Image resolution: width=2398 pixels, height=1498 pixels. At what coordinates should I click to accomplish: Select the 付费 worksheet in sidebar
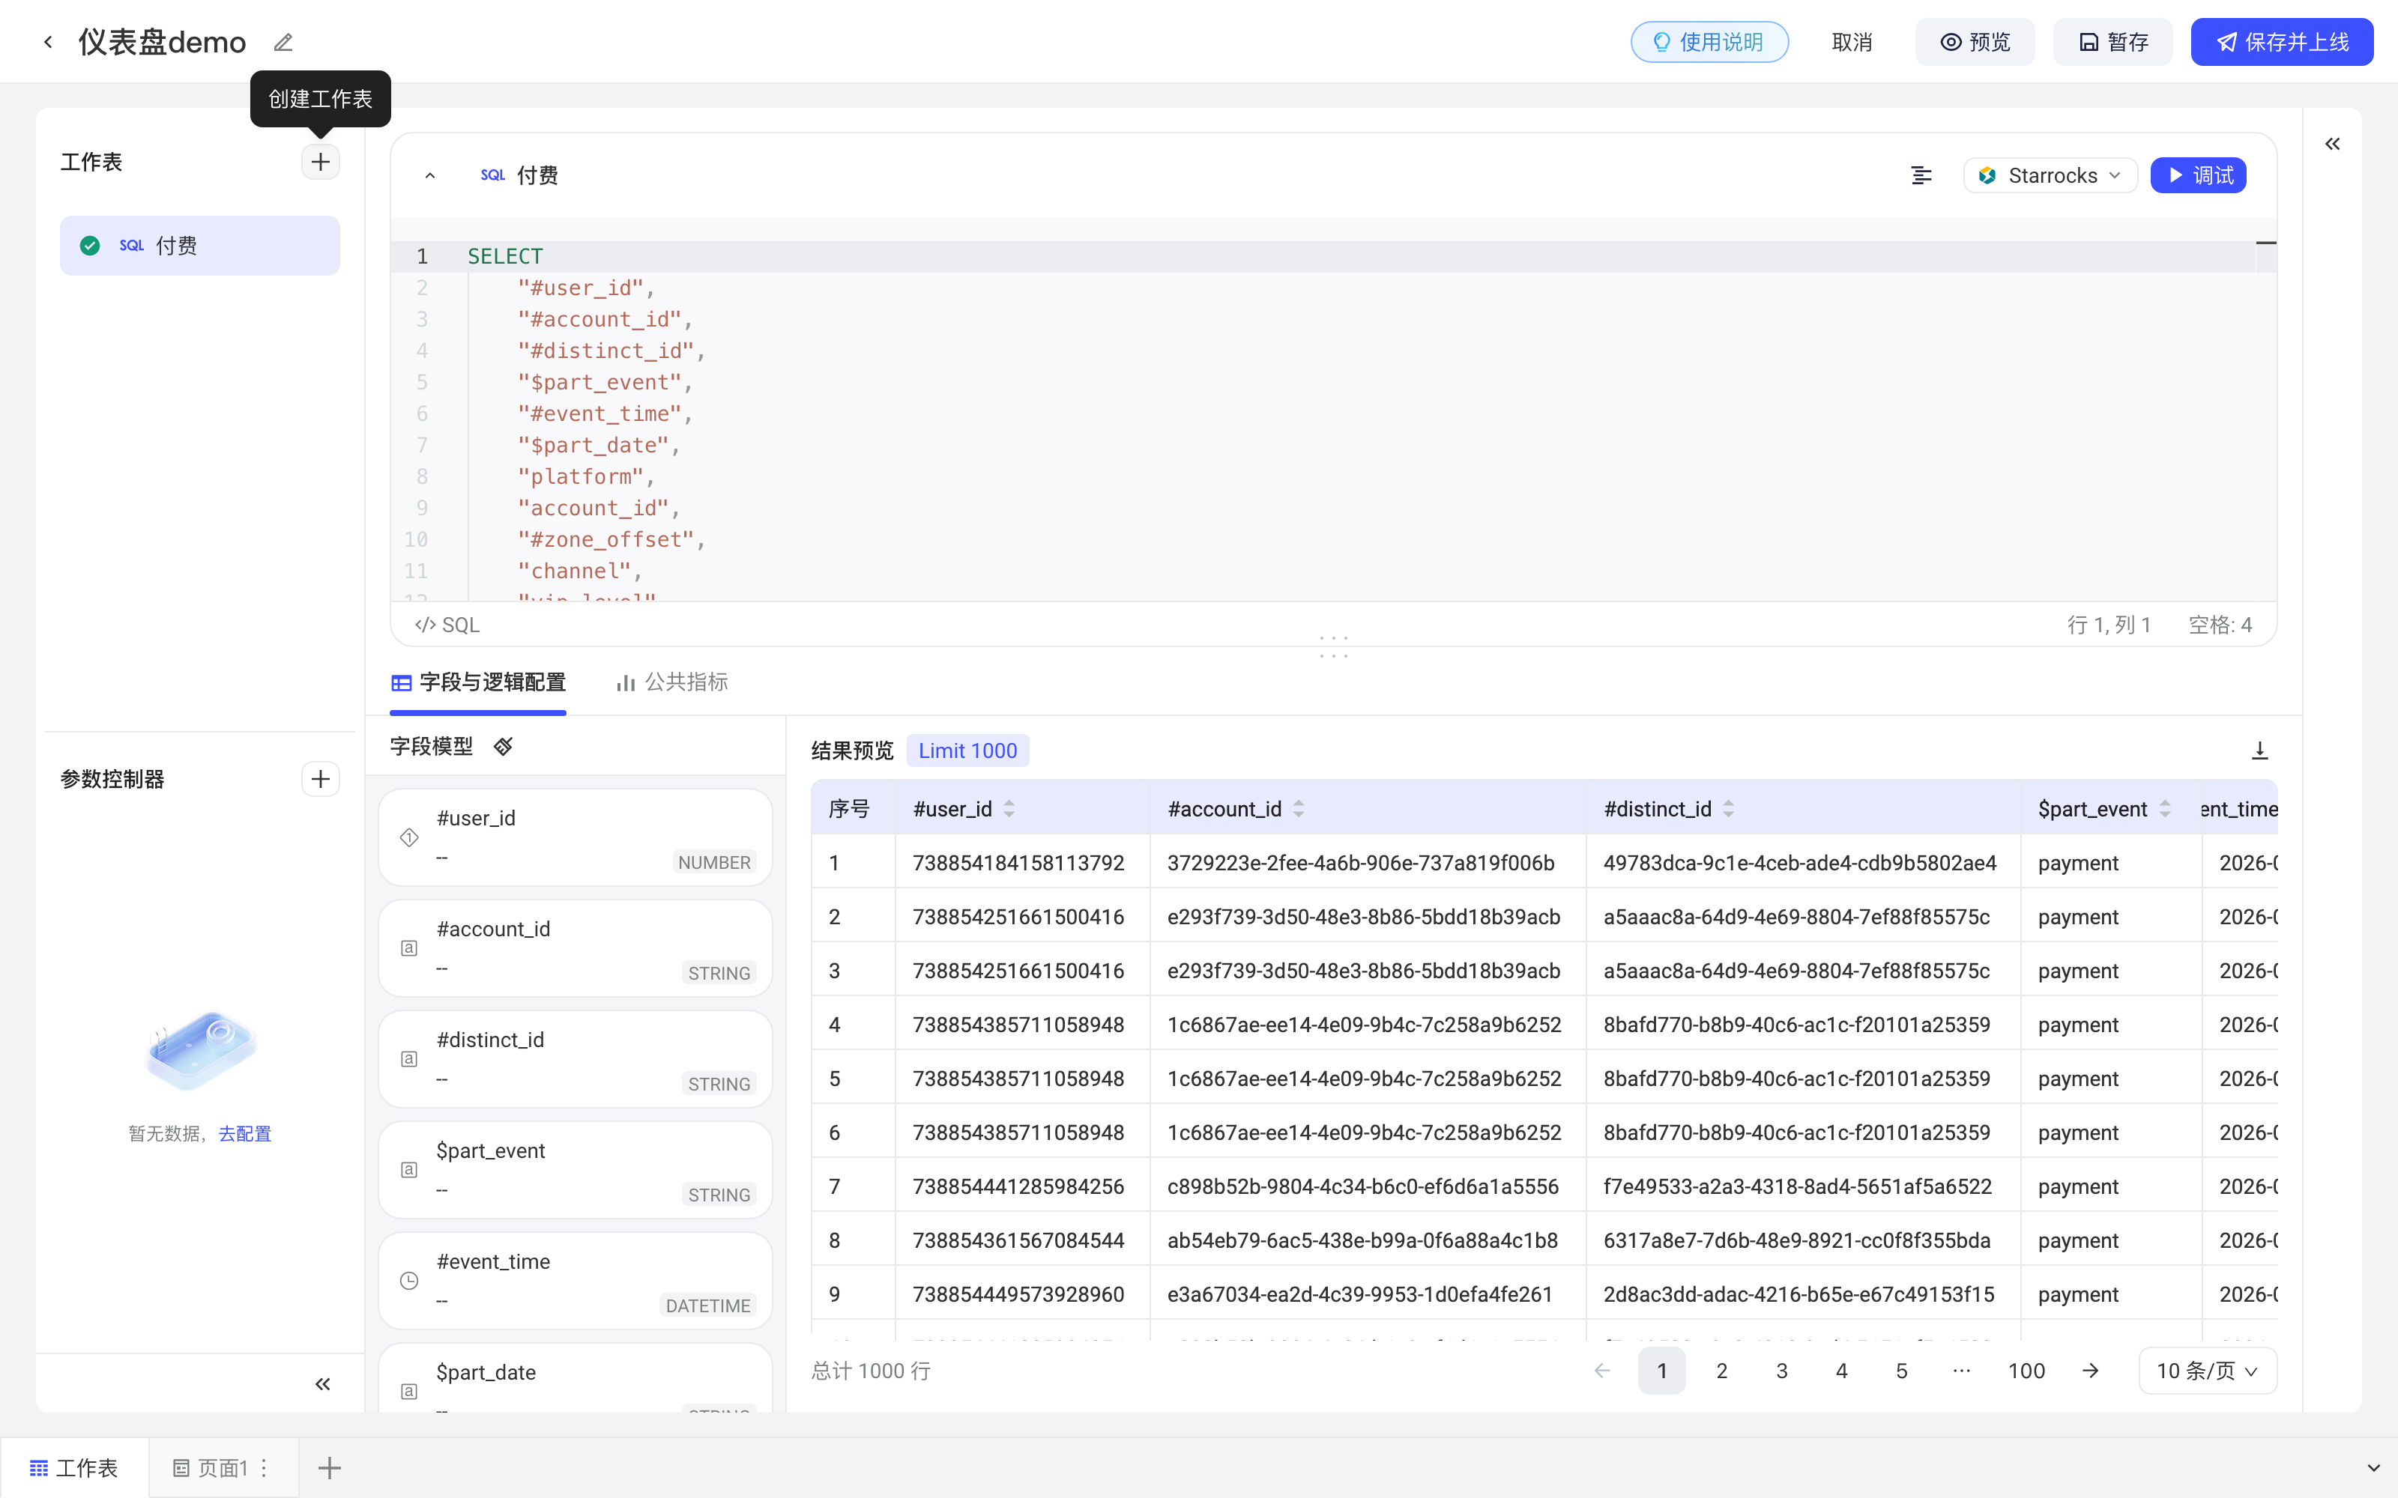point(199,245)
